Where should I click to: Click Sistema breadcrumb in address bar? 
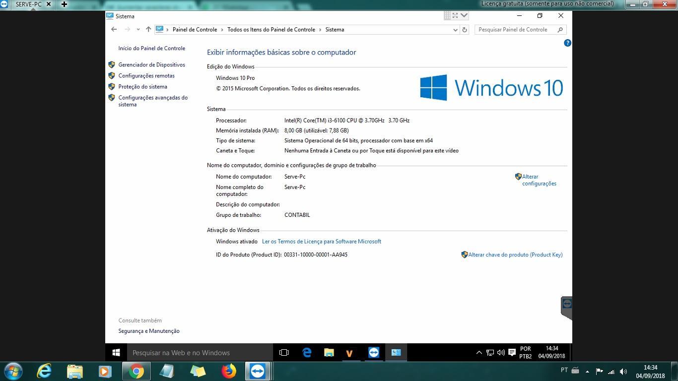pyautogui.click(x=335, y=29)
